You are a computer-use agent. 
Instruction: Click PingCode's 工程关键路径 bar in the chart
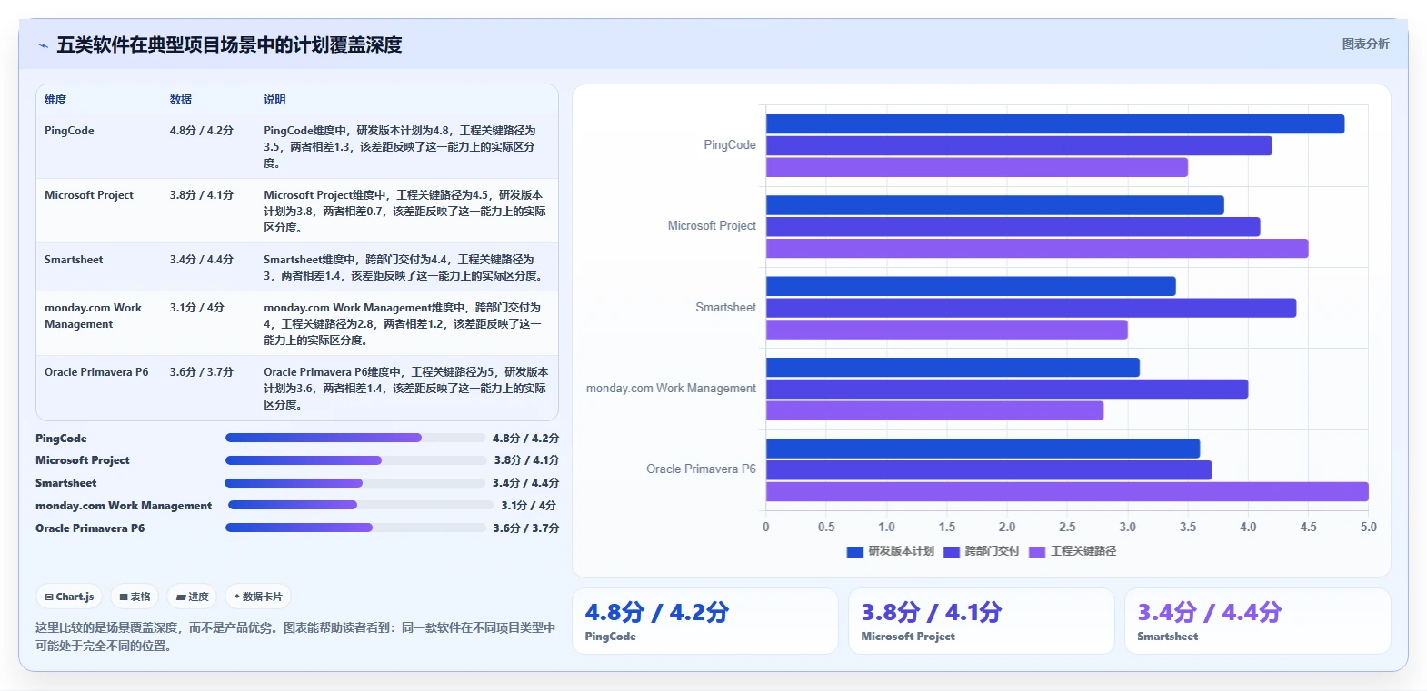977,167
